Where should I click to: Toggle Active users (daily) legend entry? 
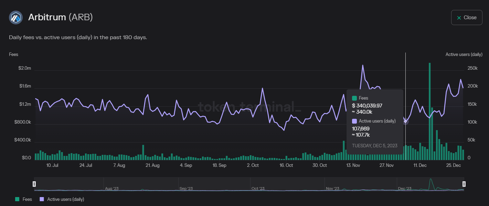pyautogui.click(x=62, y=199)
